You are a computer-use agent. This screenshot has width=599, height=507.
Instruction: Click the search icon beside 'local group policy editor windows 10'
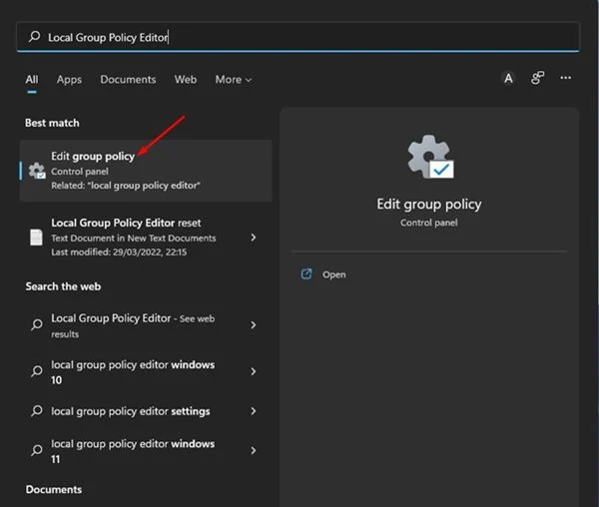[37, 371]
